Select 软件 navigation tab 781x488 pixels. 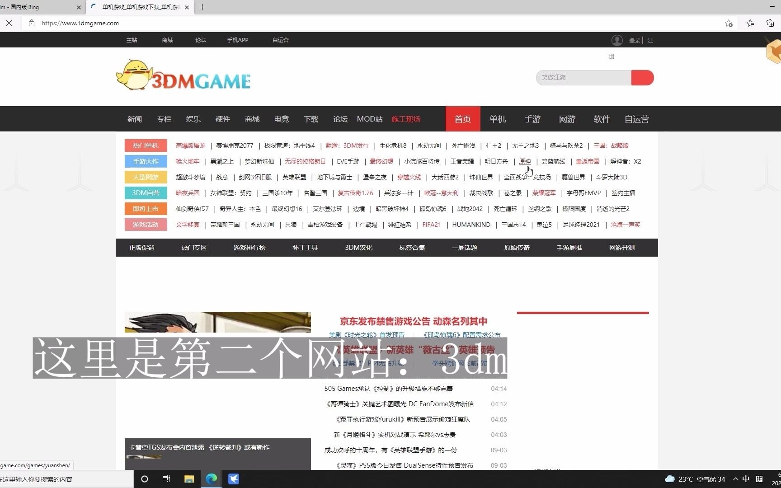point(602,119)
